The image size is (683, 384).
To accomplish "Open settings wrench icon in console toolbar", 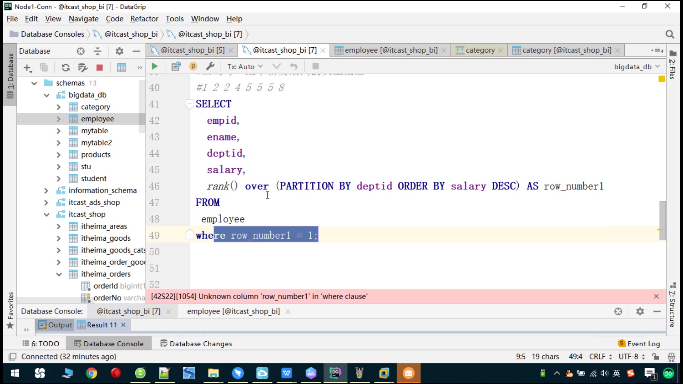I will pos(210,66).
